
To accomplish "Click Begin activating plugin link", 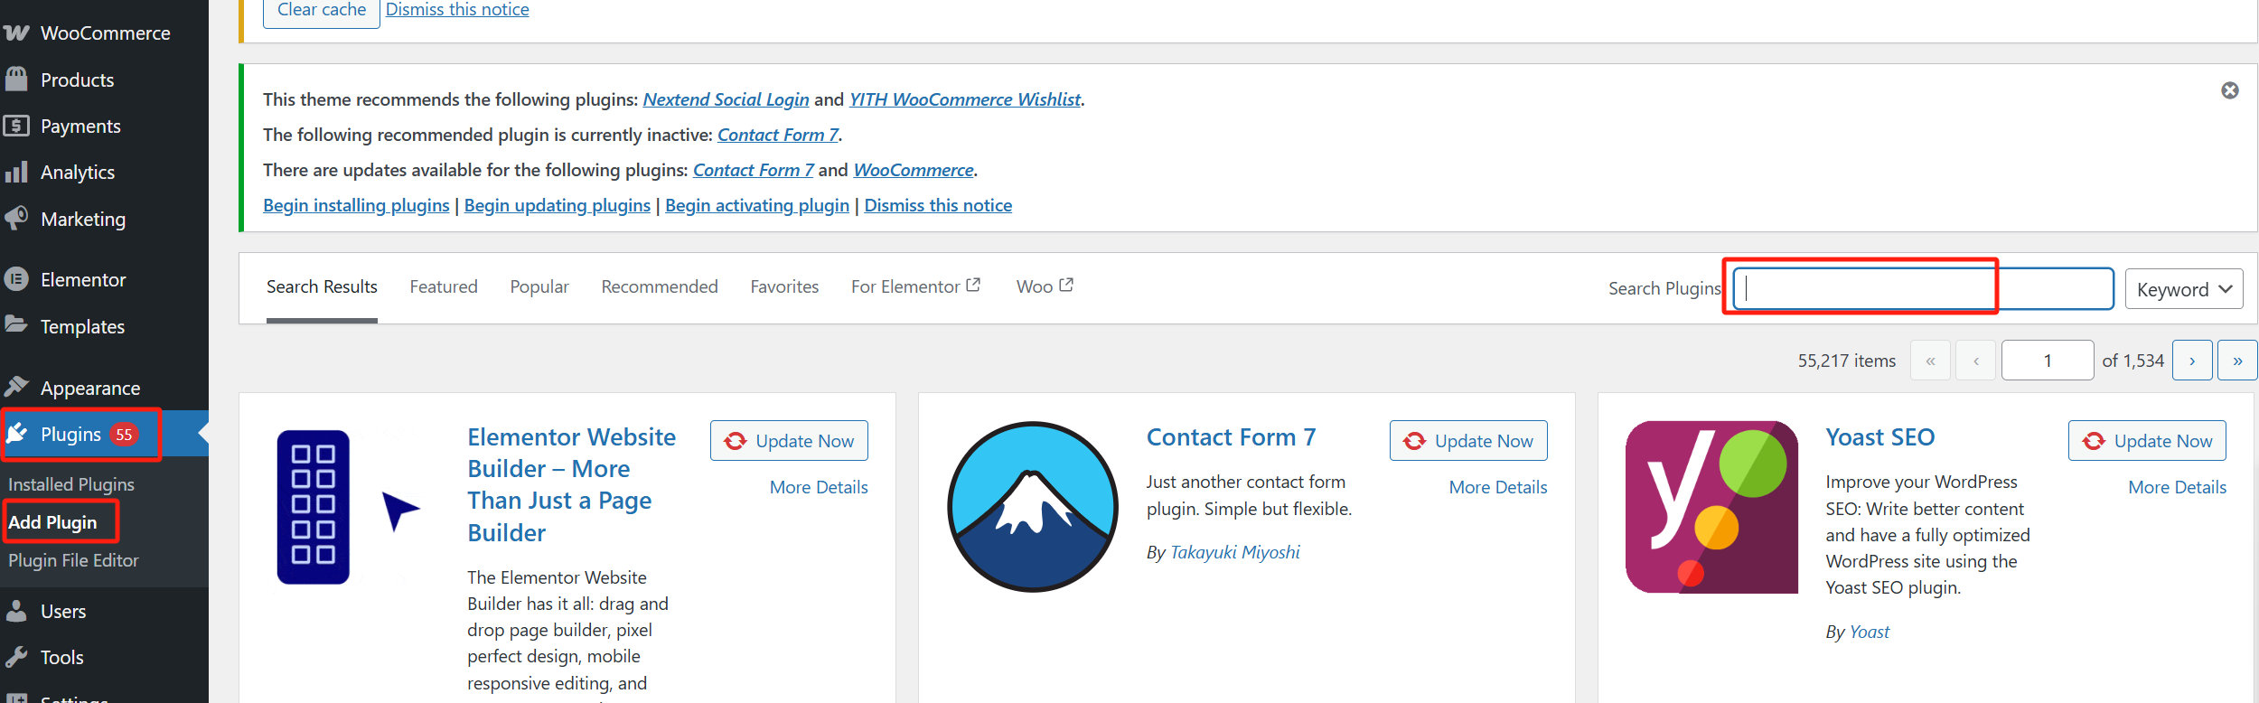I will [757, 205].
